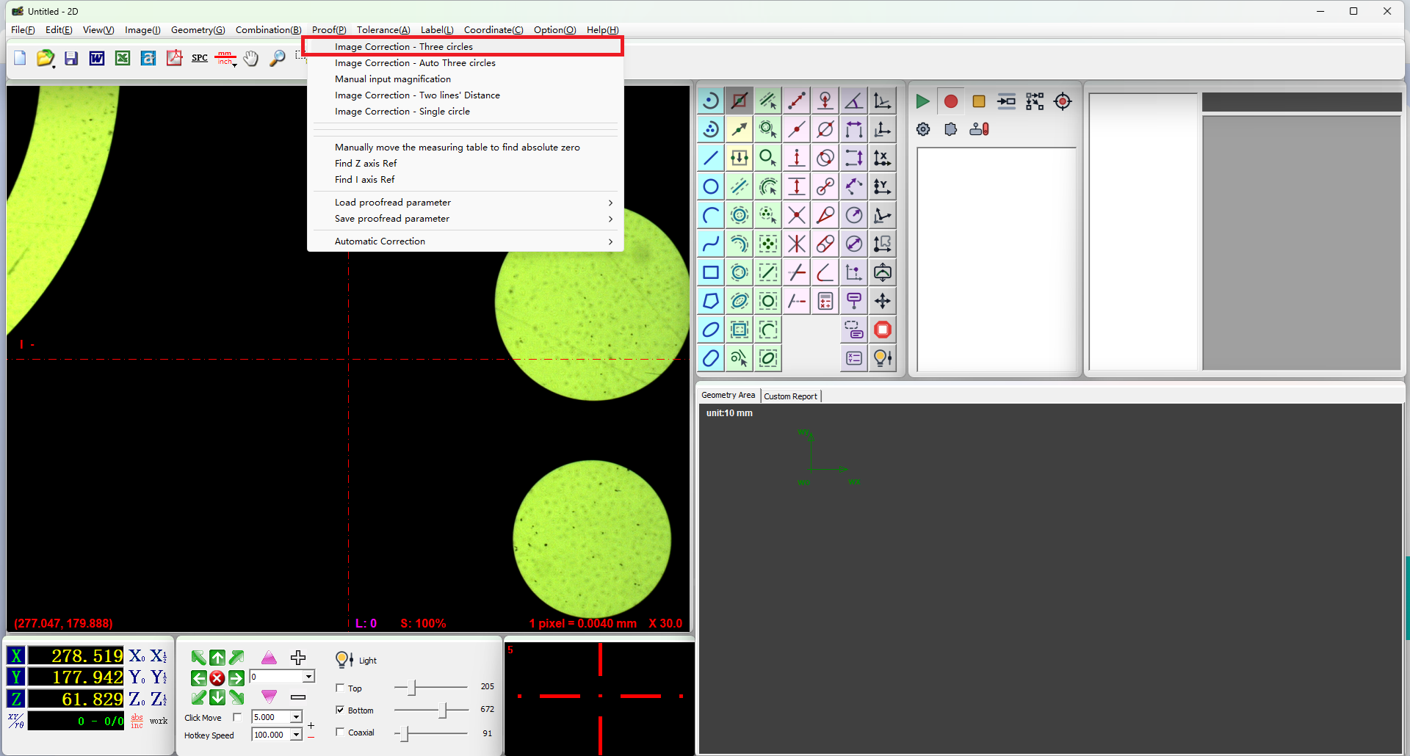Uncheck the Bottom light checkbox
The width and height of the screenshot is (1410, 756).
tap(340, 710)
